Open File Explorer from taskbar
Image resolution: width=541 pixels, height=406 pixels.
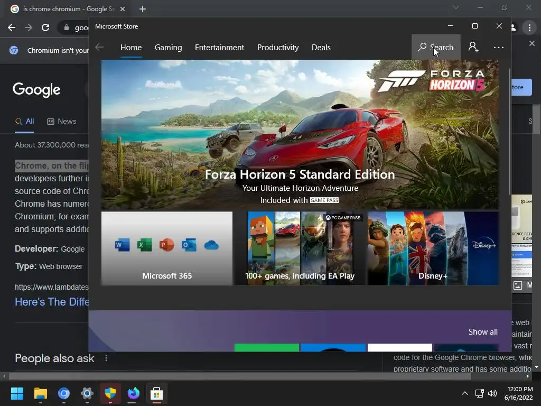[41, 393]
